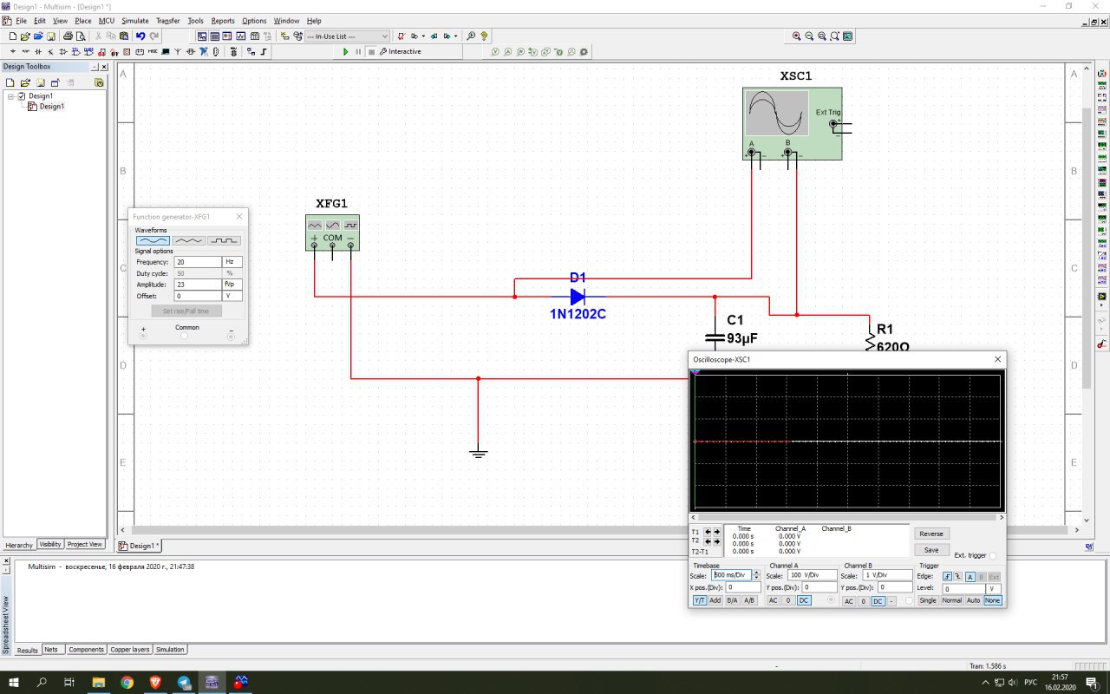Select sine waveform in function generator

point(153,240)
